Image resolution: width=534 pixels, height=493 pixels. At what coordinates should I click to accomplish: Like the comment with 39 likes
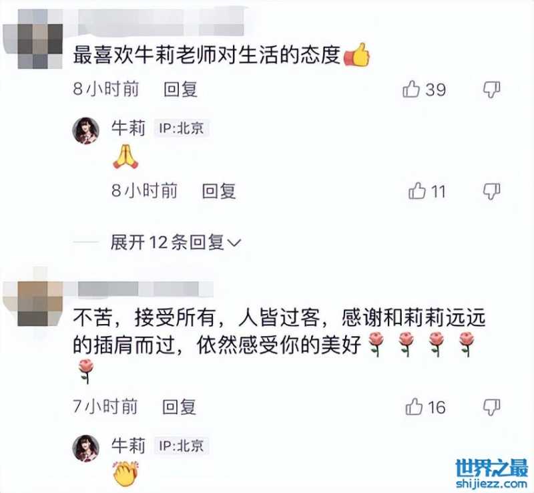click(x=411, y=90)
